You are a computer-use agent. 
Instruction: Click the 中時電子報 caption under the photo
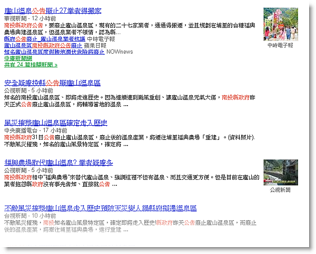coord(280,45)
